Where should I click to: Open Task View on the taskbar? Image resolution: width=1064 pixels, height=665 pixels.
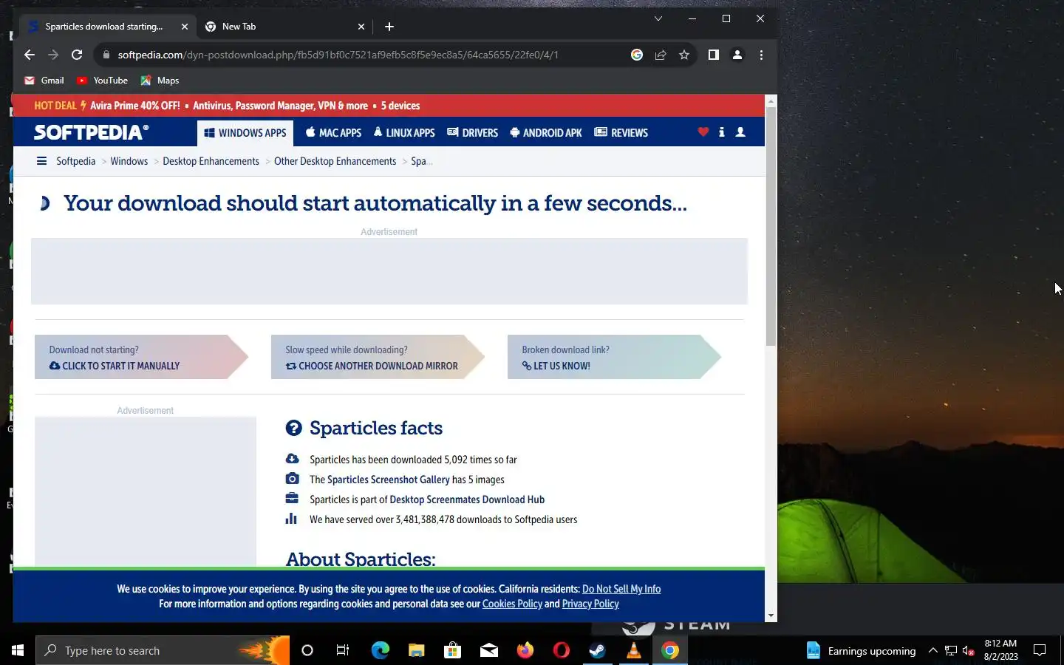point(343,650)
